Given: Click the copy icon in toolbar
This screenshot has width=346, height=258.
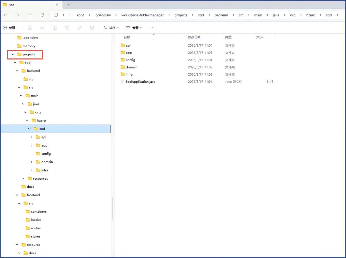Looking at the screenshot, I should pyautogui.click(x=42, y=28).
